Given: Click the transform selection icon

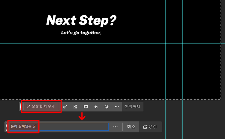Looking at the screenshot, I should [x=75, y=106].
